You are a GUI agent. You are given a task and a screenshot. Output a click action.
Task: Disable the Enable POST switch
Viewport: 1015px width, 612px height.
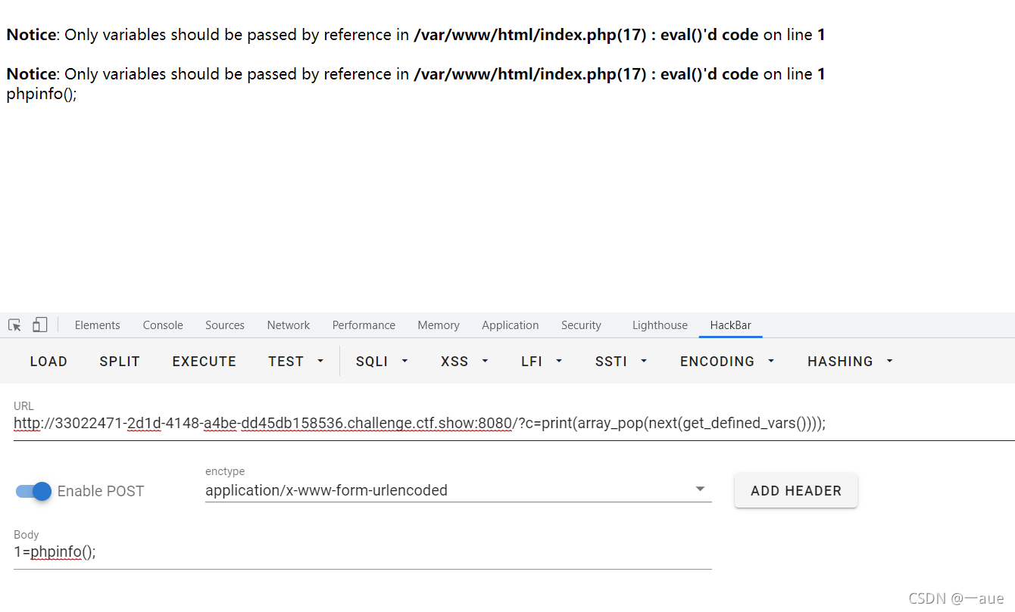click(x=33, y=491)
